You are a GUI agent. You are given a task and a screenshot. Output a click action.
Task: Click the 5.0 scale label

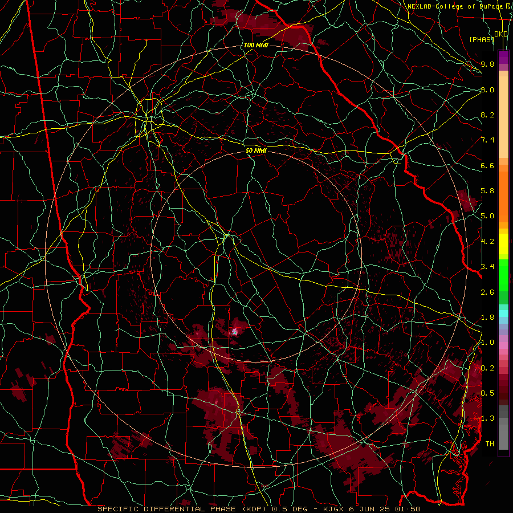487,216
